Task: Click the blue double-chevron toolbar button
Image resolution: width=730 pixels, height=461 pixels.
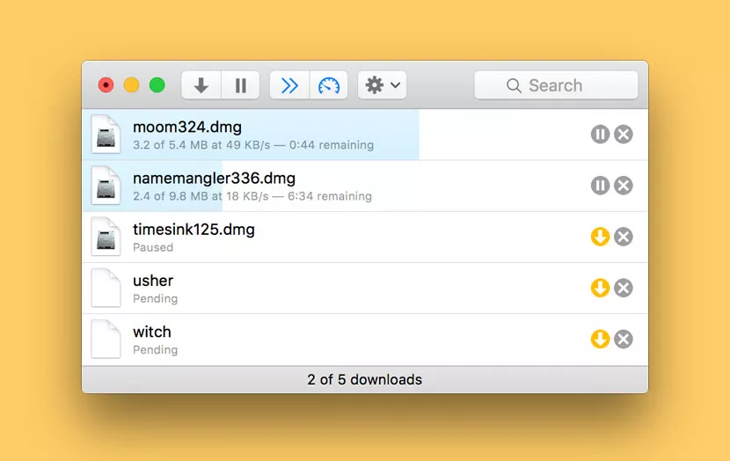Action: click(x=289, y=85)
